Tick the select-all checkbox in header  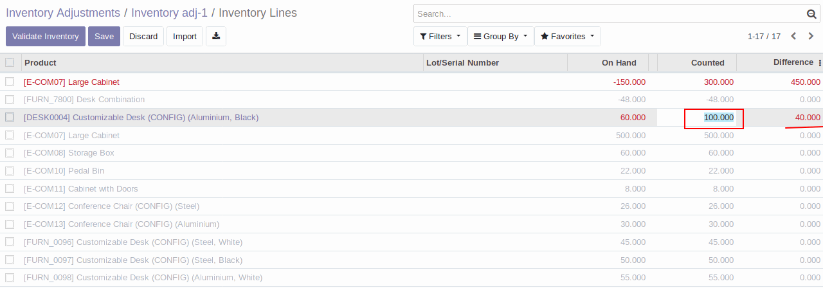[10, 62]
